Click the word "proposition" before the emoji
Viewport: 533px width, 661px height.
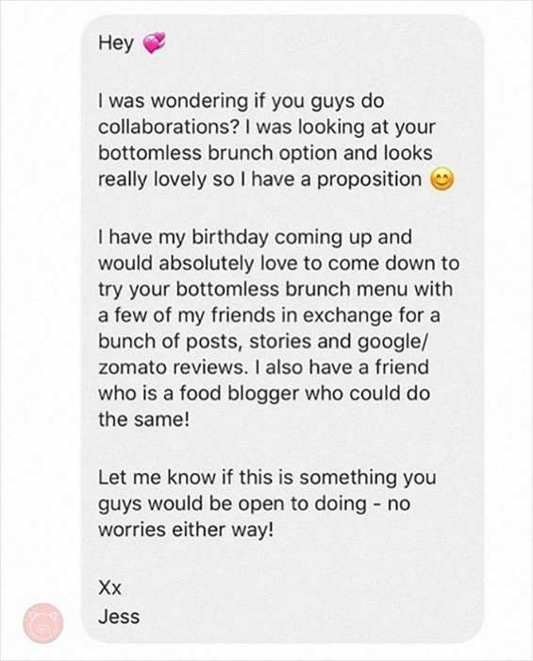pos(369,180)
